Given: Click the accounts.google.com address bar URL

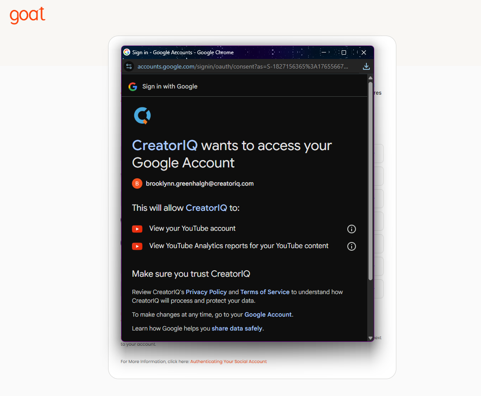Looking at the screenshot, I should (x=243, y=66).
